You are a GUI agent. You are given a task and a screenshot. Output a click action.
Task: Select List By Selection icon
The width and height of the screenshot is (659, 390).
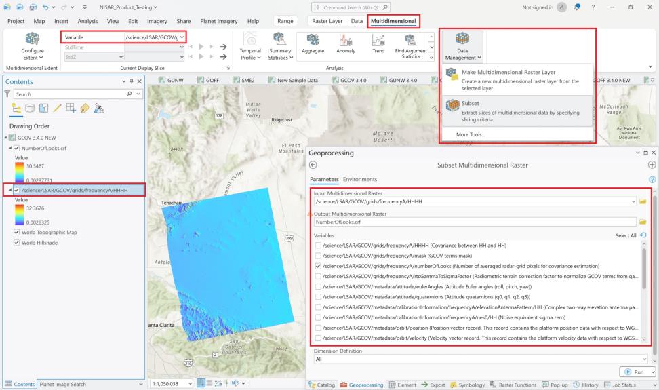coord(43,109)
